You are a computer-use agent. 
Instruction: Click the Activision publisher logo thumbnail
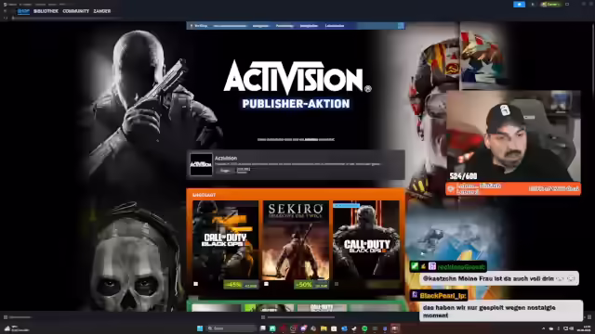click(201, 164)
